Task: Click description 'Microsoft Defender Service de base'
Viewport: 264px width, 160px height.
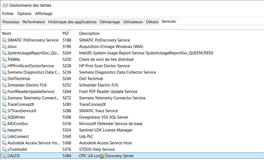Action: pyautogui.click(x=111, y=124)
